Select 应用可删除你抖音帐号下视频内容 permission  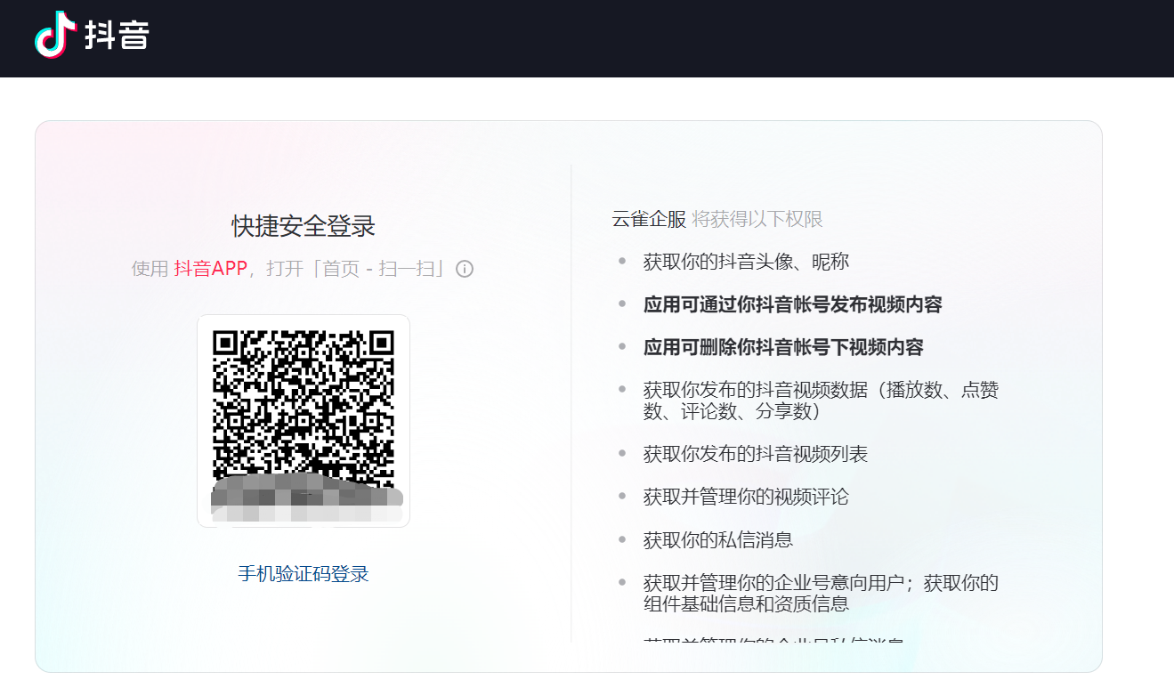(783, 347)
